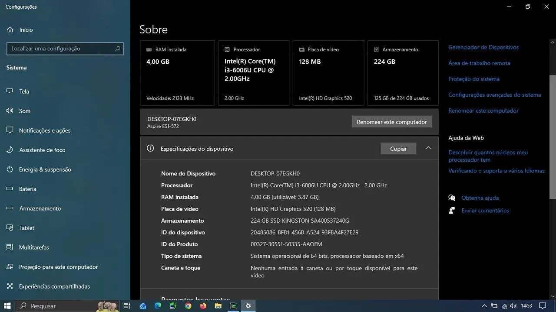This screenshot has width=556, height=312.
Task: Click the Aspire ES1-572 model text
Action: pos(163,127)
